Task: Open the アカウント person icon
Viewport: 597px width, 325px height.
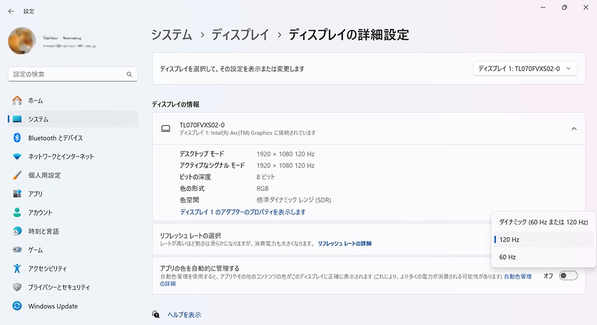Action: click(x=17, y=212)
